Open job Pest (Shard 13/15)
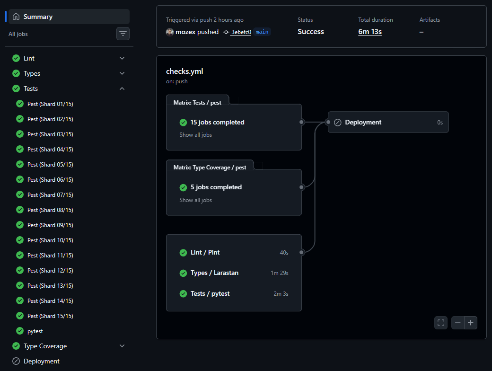The image size is (492, 371). click(x=50, y=286)
